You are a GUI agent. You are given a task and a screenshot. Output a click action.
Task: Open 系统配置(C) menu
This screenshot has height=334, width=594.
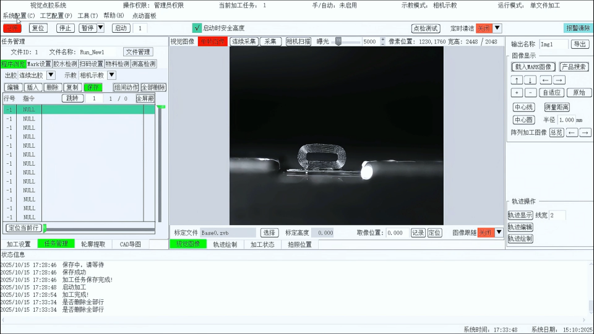[x=19, y=15]
